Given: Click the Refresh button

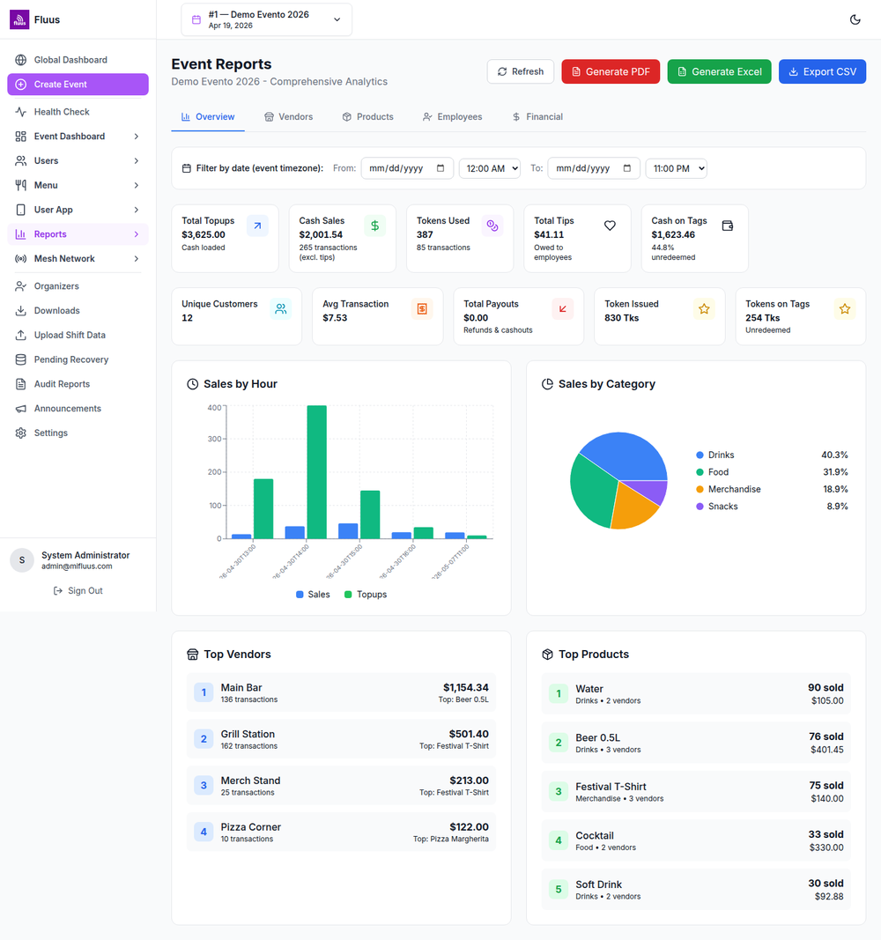Looking at the screenshot, I should point(520,72).
